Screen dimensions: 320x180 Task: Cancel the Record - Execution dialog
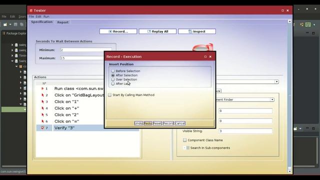click(x=180, y=123)
